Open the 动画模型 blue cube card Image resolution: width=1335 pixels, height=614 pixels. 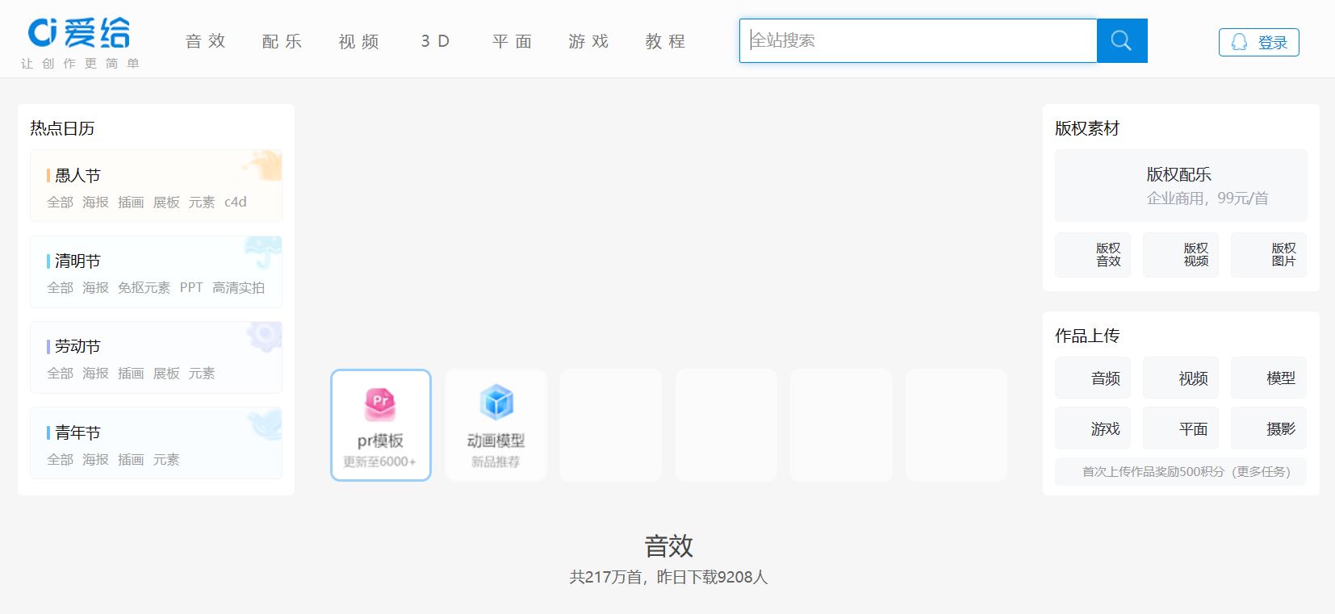point(496,425)
